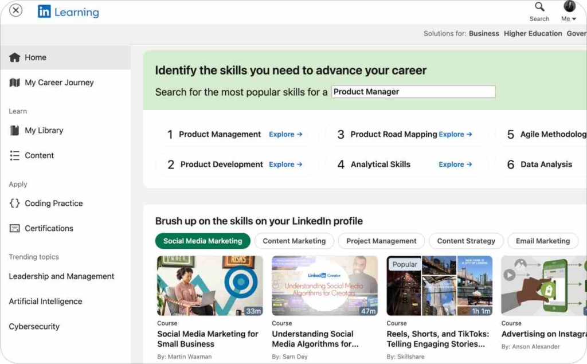Click the Home house icon
The width and height of the screenshot is (587, 364).
[x=14, y=57]
